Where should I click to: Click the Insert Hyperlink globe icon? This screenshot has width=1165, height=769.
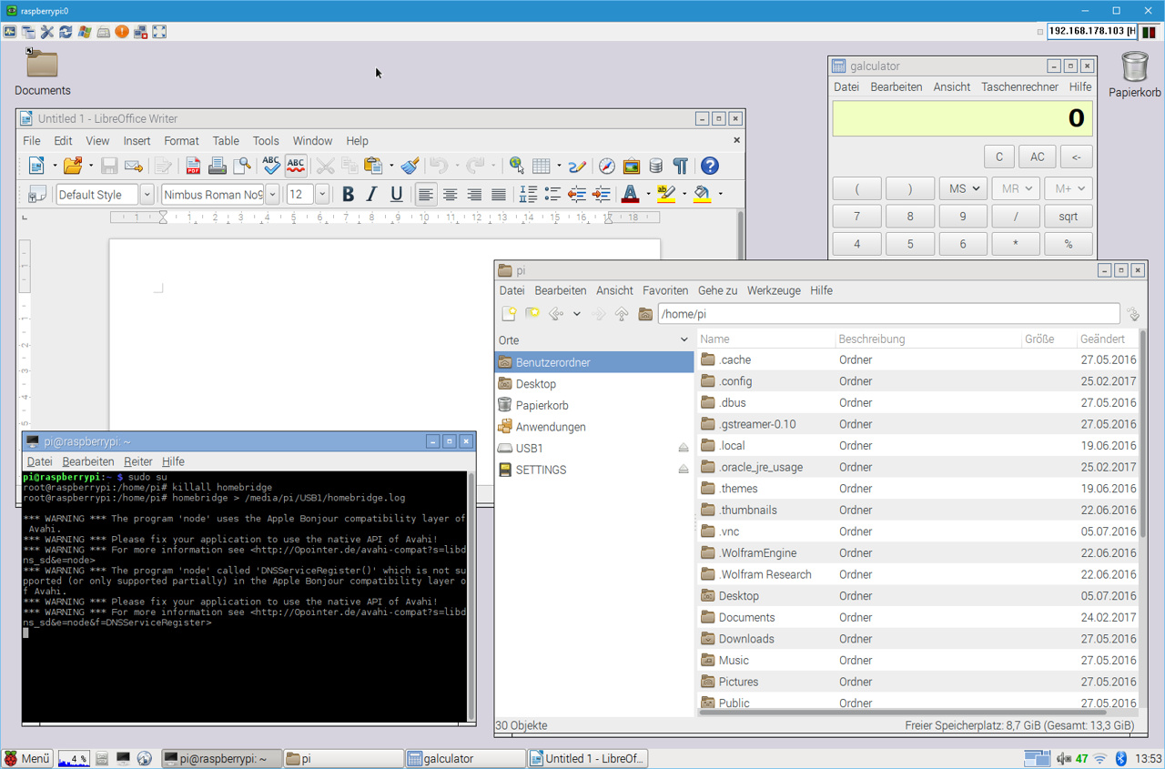click(517, 166)
